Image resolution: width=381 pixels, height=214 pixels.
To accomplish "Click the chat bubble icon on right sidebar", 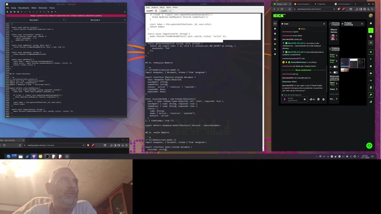I will (371, 73).
